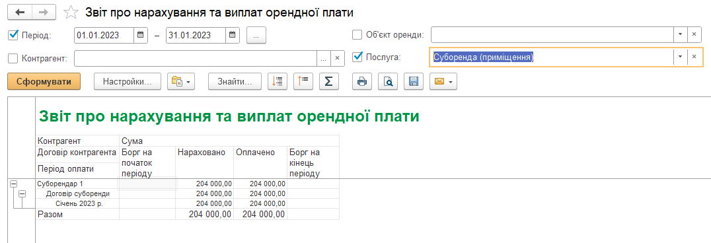Click the Сума header cell
The image size is (711, 243).
pos(229,141)
